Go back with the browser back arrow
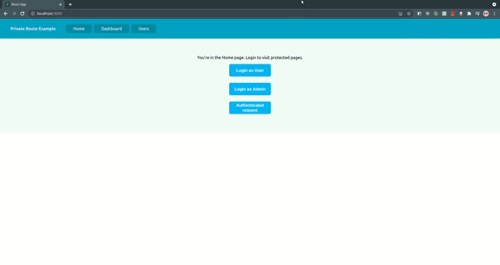 point(6,14)
